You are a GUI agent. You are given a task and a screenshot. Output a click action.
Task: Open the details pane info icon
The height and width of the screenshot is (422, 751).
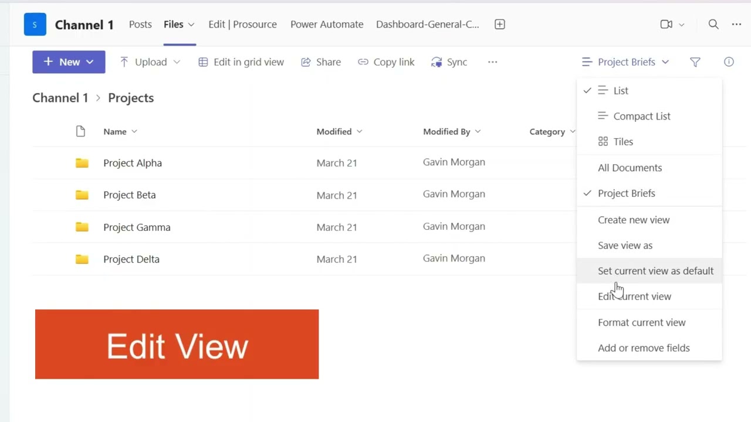[x=729, y=62]
